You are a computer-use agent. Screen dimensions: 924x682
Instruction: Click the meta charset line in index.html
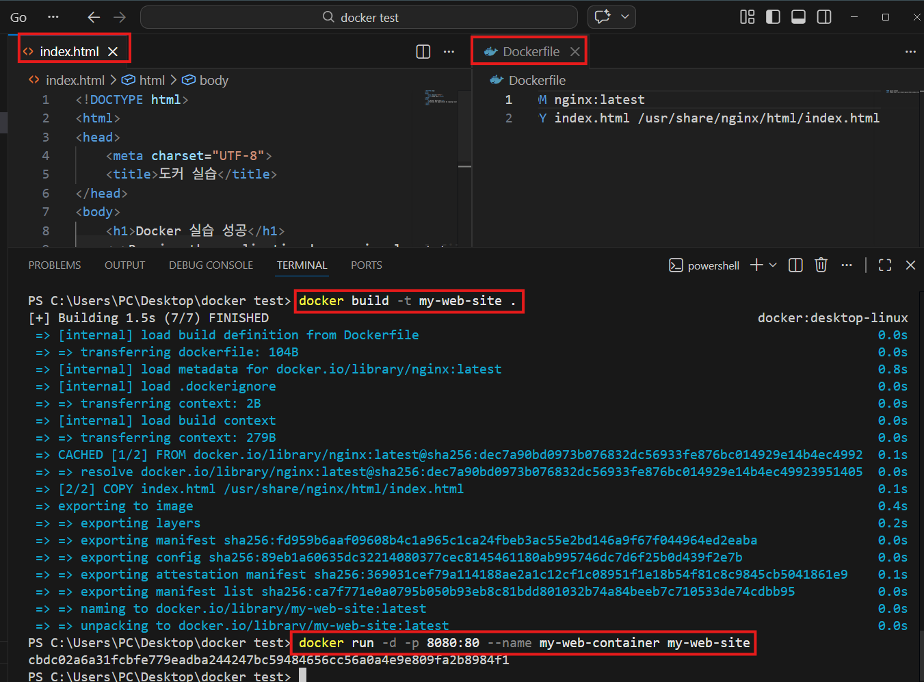(x=189, y=156)
